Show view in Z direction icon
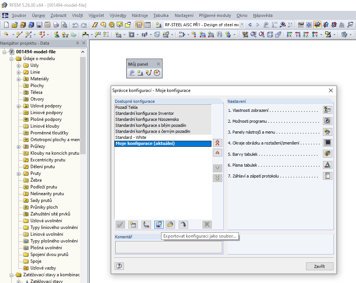Screen dimensions: 356x283 [x=306, y=35]
